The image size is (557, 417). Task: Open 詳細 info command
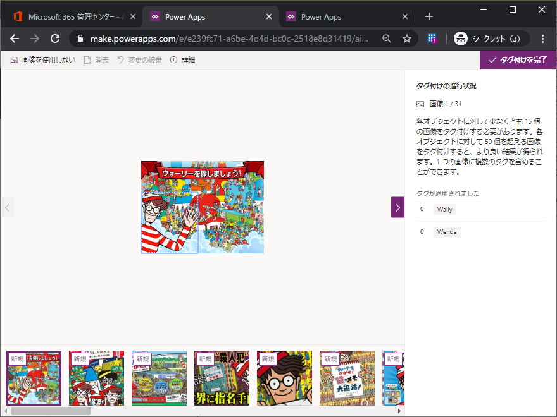click(182, 60)
